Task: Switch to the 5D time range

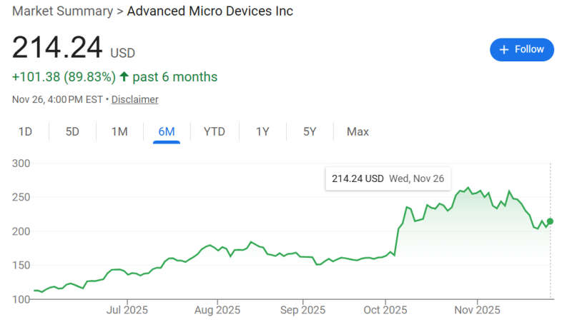Action: tap(72, 131)
